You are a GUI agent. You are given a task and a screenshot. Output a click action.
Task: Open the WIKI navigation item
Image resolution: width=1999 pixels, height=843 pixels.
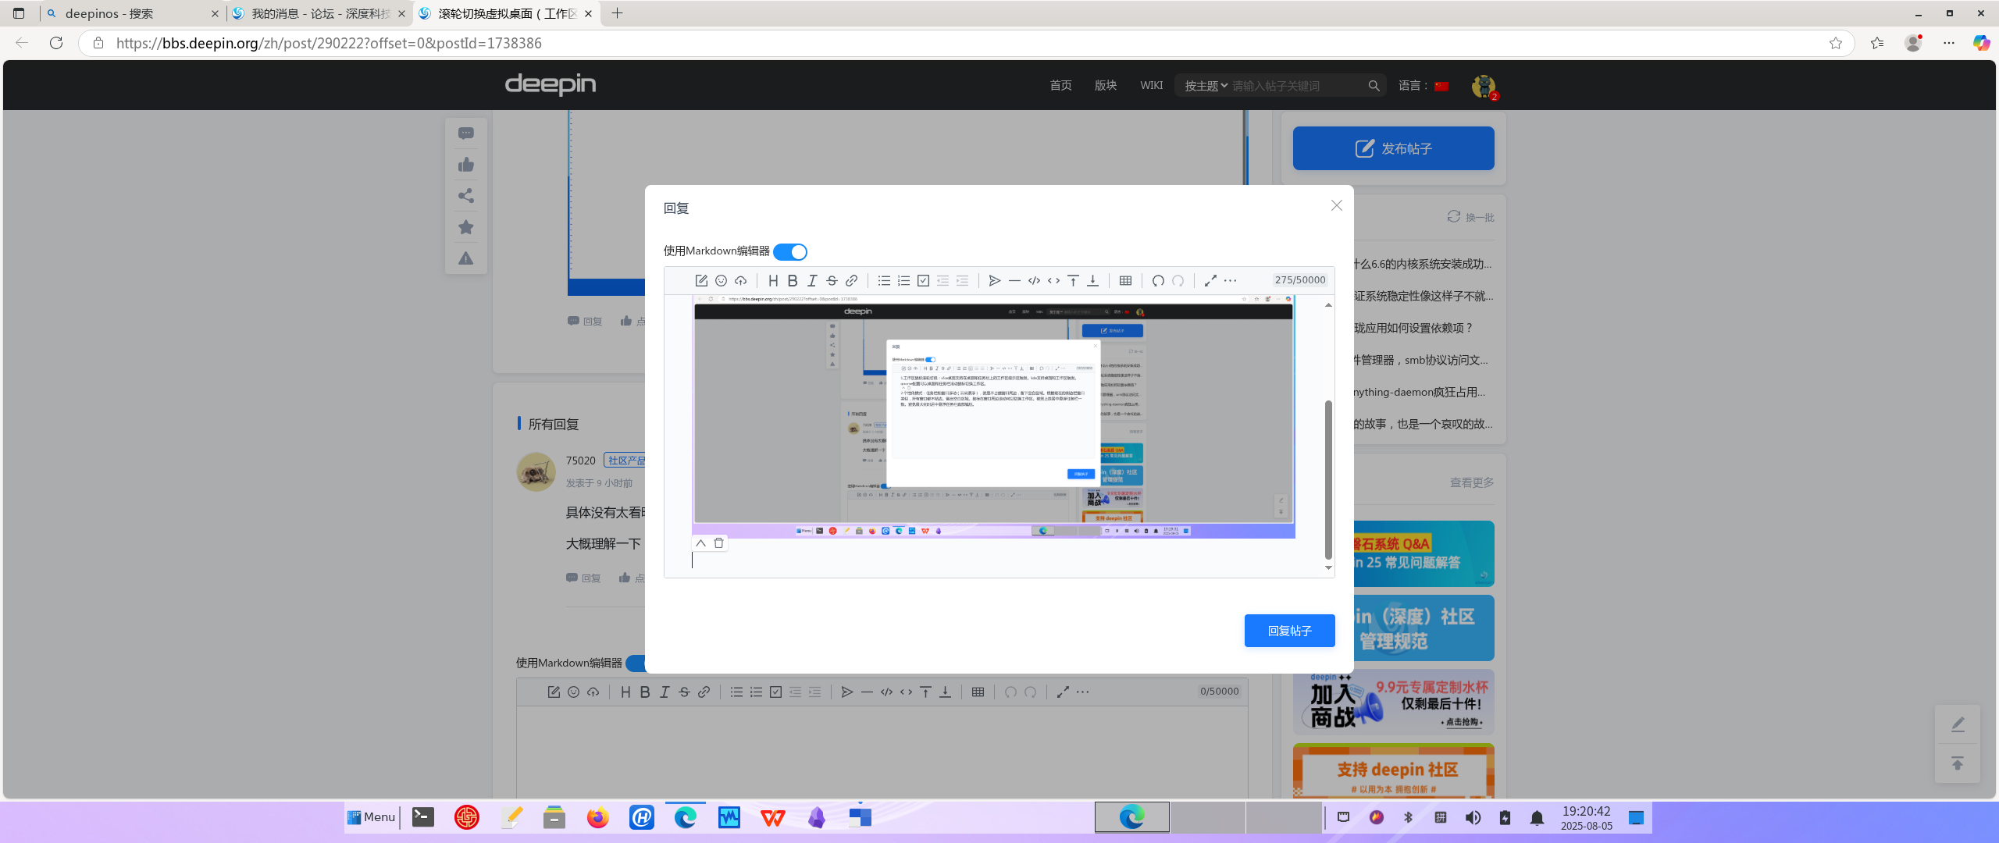[x=1151, y=85]
